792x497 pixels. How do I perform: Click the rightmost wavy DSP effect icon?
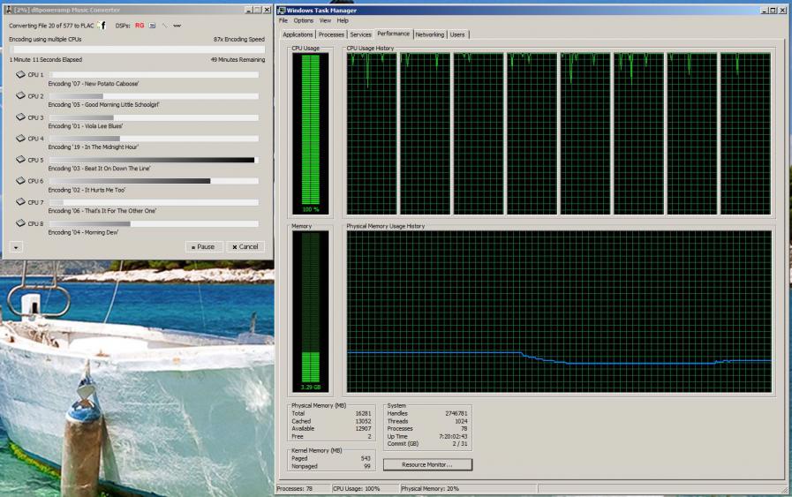click(x=177, y=26)
